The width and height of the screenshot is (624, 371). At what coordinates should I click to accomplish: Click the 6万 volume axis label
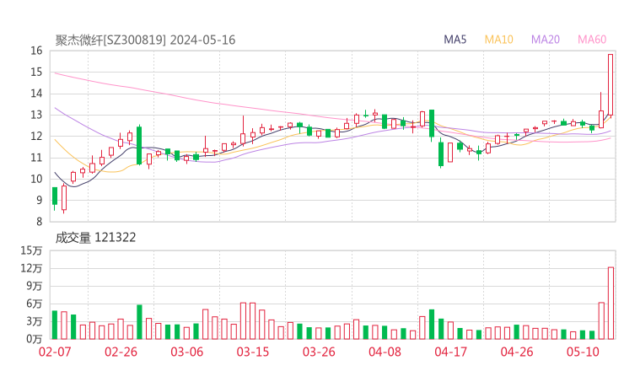[35, 304]
